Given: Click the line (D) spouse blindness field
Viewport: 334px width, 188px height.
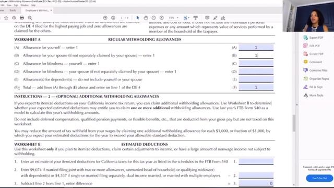Looking at the screenshot, I should click(256, 72).
